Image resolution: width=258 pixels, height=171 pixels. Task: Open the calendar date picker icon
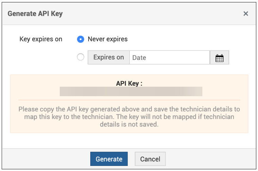pyautogui.click(x=219, y=58)
